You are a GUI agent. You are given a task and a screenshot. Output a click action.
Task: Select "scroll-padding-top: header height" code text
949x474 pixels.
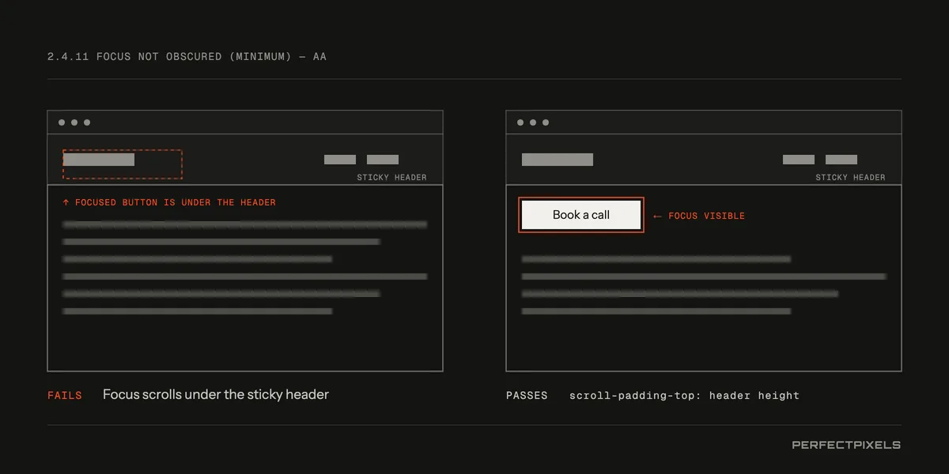684,395
